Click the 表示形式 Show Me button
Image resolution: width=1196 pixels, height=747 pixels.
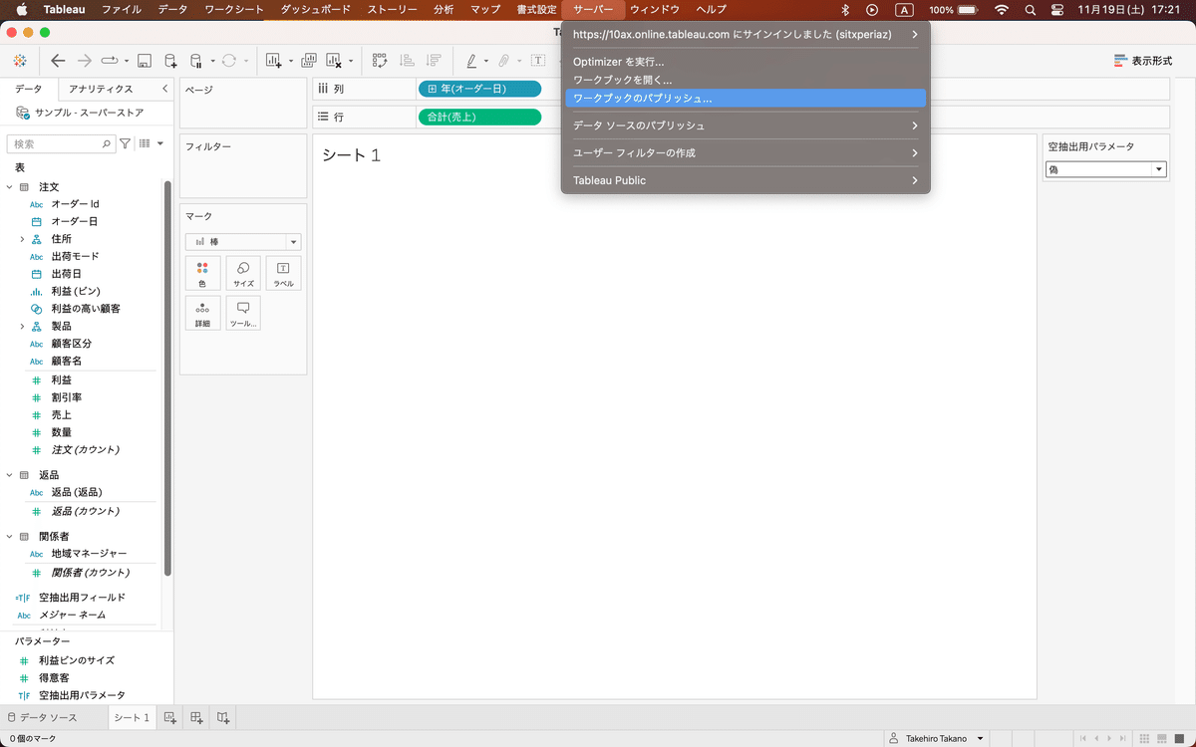pos(1143,61)
